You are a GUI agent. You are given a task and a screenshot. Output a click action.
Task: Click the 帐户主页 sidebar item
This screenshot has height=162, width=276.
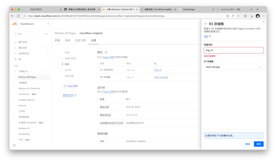[23, 42]
